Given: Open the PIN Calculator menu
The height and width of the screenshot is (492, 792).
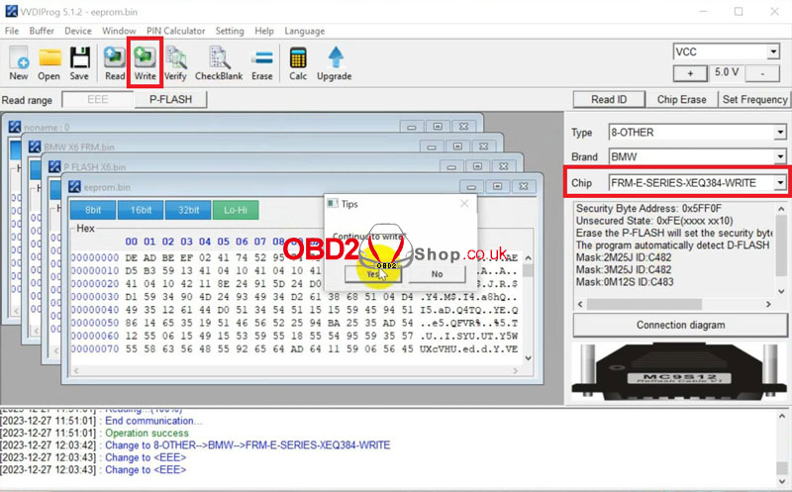Looking at the screenshot, I should tap(176, 31).
